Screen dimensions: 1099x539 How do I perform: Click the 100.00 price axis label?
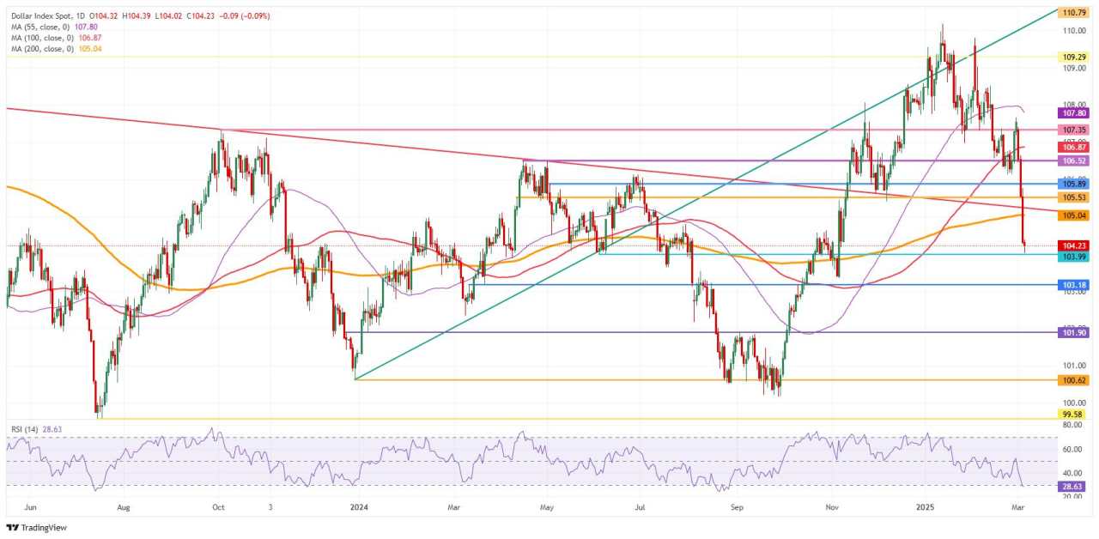(1074, 403)
